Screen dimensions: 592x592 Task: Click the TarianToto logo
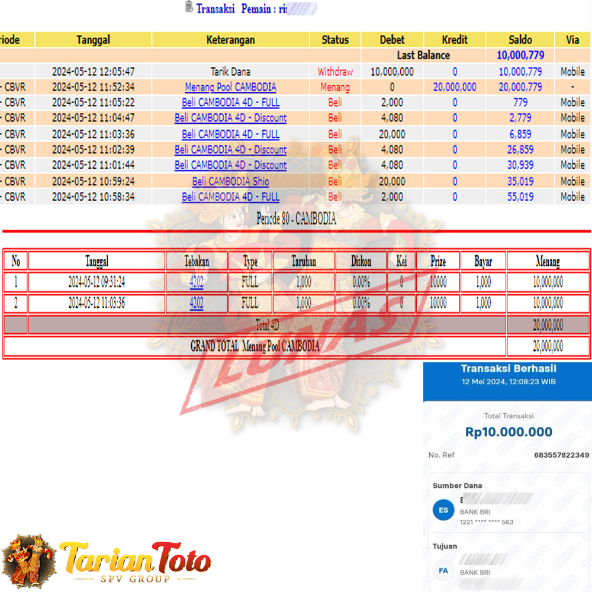(x=107, y=560)
